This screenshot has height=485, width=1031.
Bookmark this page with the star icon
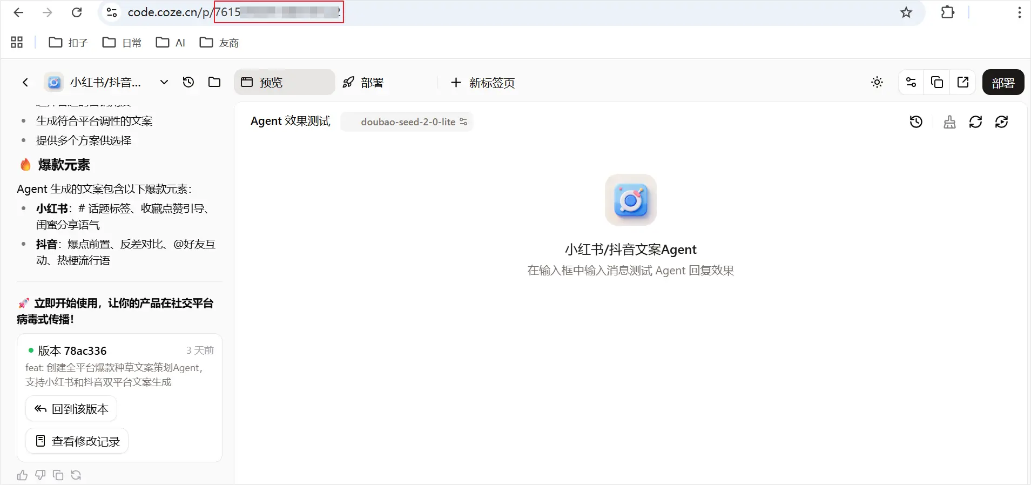pyautogui.click(x=906, y=12)
